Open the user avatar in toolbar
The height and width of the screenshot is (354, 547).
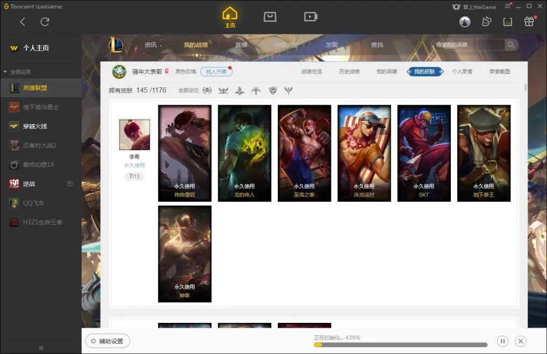[x=465, y=22]
